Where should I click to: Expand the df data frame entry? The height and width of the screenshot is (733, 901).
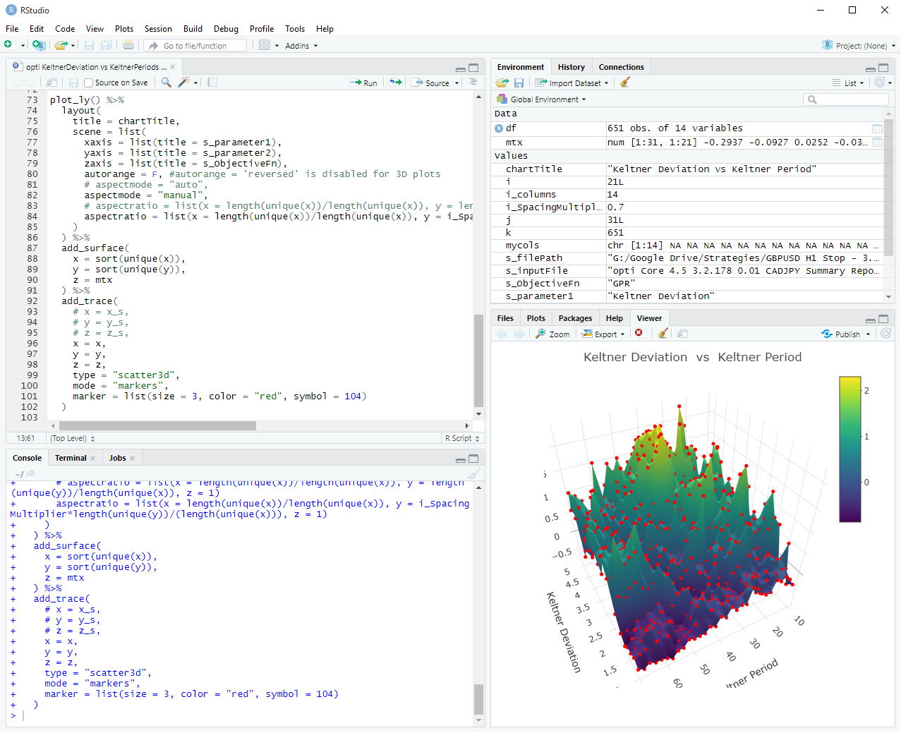coord(499,128)
